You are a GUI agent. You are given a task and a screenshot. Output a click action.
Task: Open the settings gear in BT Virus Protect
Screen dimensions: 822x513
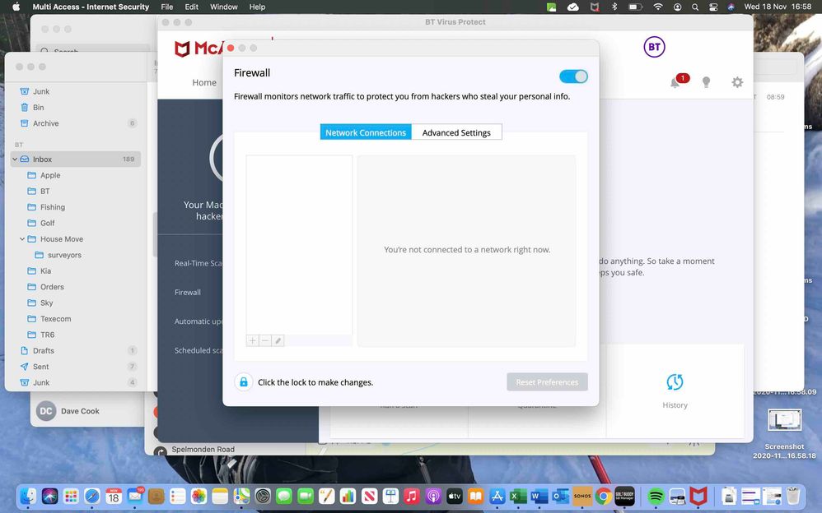pos(737,82)
